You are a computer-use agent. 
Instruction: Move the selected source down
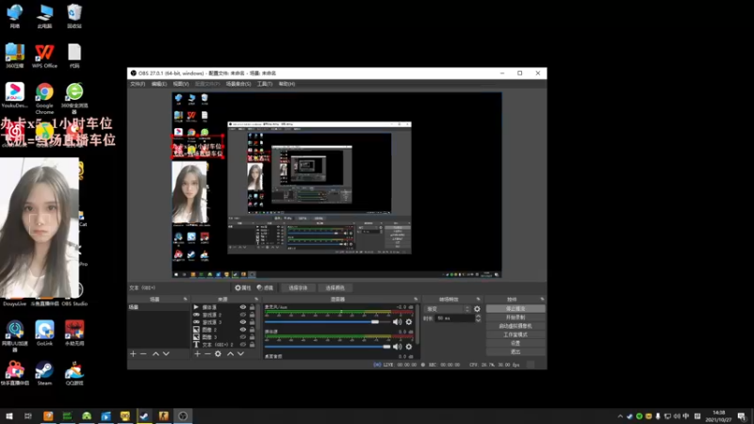click(240, 354)
